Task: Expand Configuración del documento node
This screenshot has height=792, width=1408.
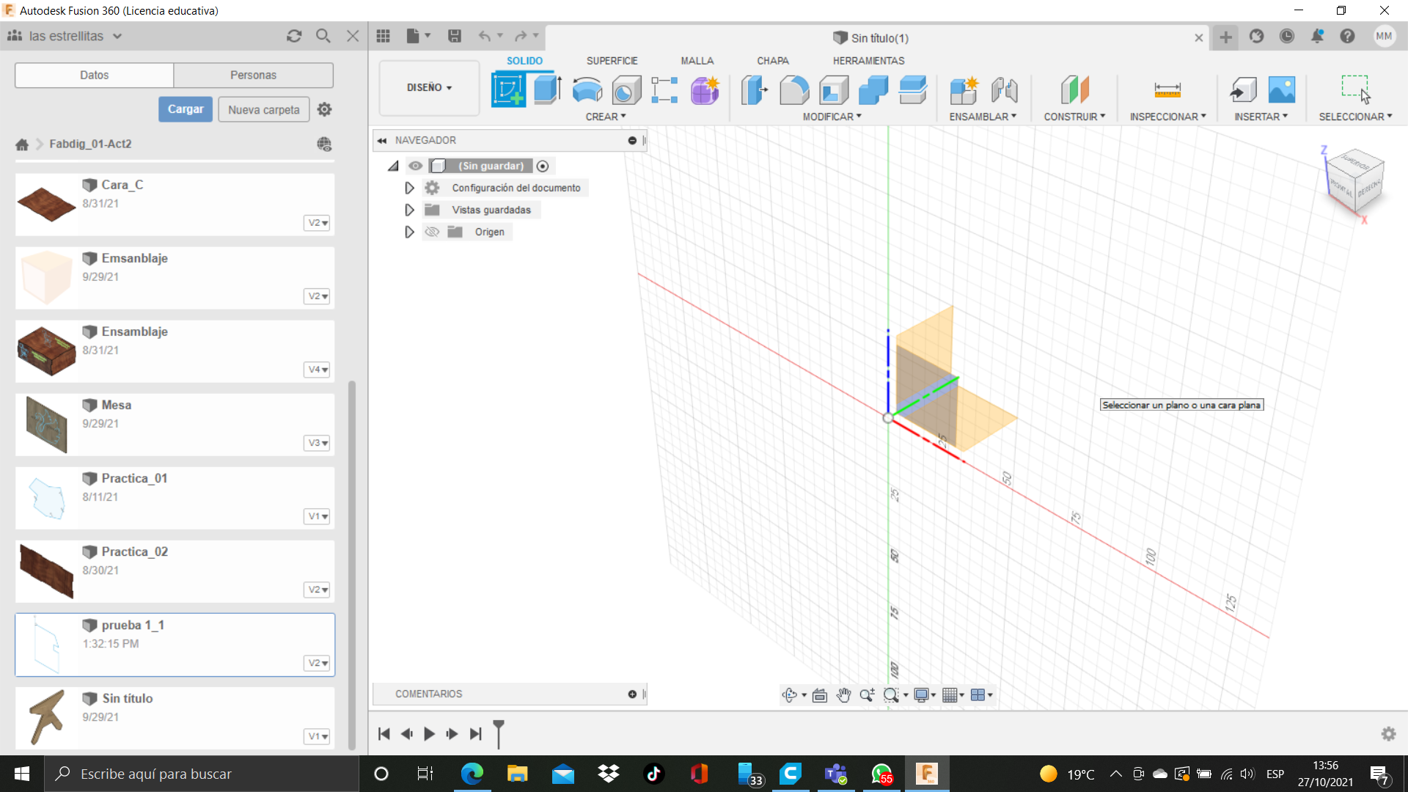Action: [x=409, y=188]
